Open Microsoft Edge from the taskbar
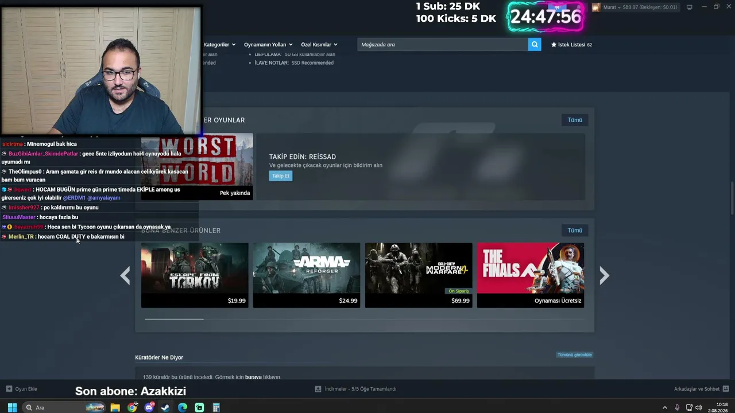This screenshot has height=413, width=735. point(183,407)
